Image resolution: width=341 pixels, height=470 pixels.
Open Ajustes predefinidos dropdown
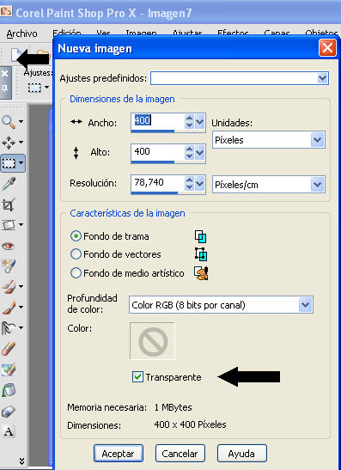(x=322, y=78)
